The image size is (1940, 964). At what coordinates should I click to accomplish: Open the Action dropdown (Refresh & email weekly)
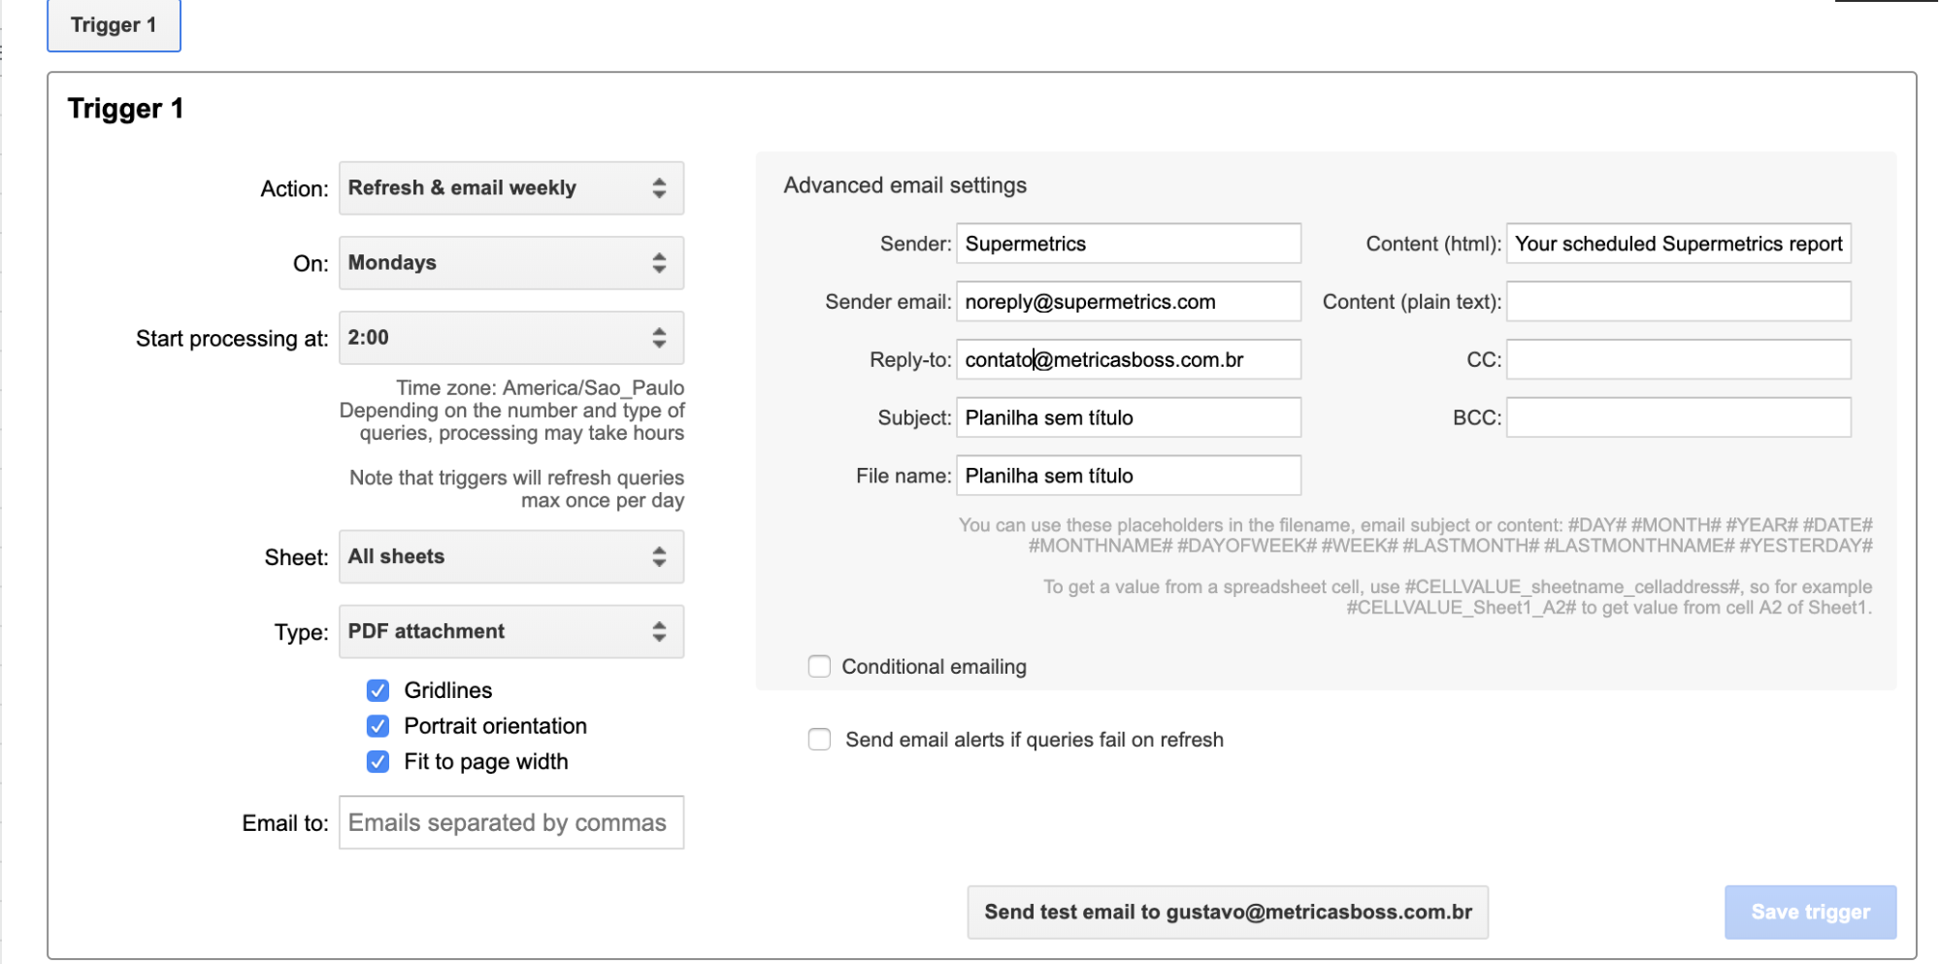(x=510, y=188)
